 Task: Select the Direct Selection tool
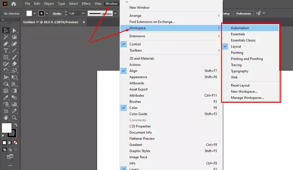14,30
